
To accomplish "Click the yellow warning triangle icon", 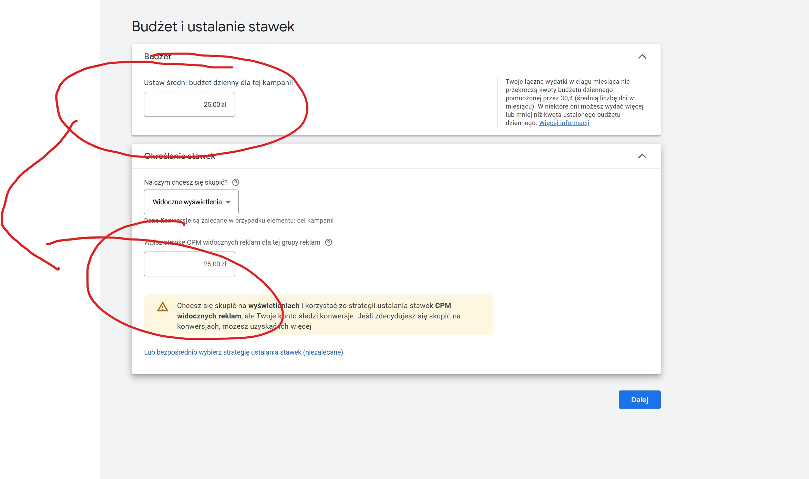I will click(x=163, y=307).
